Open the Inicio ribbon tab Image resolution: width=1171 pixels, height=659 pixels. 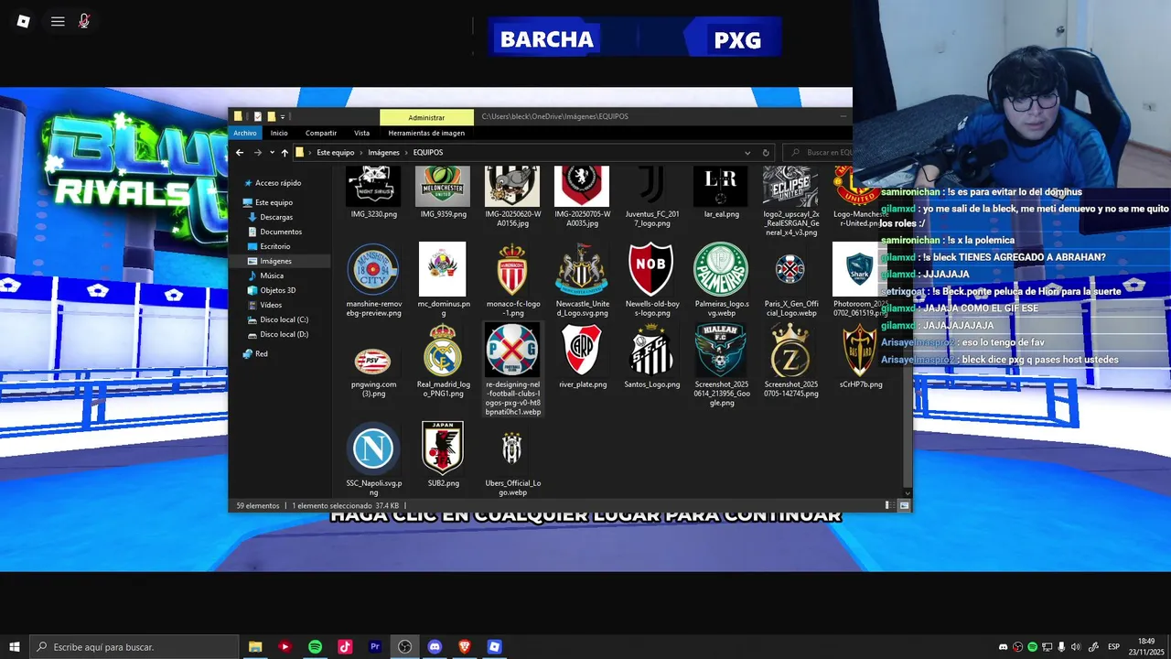pyautogui.click(x=279, y=133)
